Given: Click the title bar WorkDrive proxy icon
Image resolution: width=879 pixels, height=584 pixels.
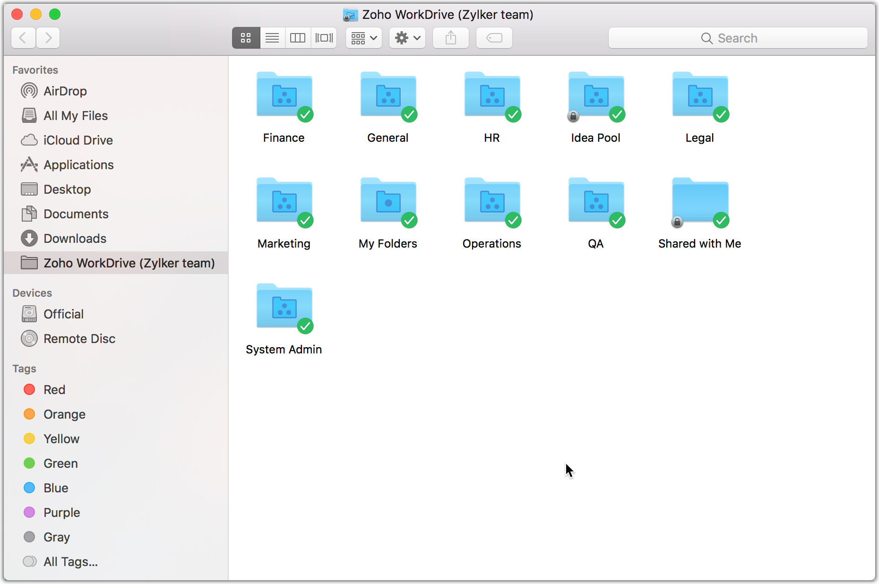Looking at the screenshot, I should pyautogui.click(x=350, y=15).
